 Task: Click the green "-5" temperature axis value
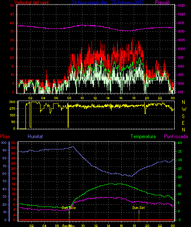(179, 220)
